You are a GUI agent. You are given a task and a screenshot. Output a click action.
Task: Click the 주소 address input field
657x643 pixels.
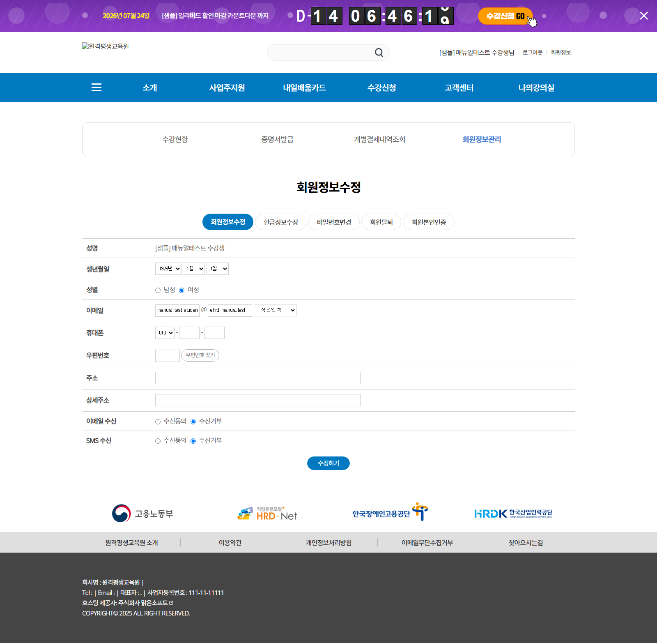258,378
